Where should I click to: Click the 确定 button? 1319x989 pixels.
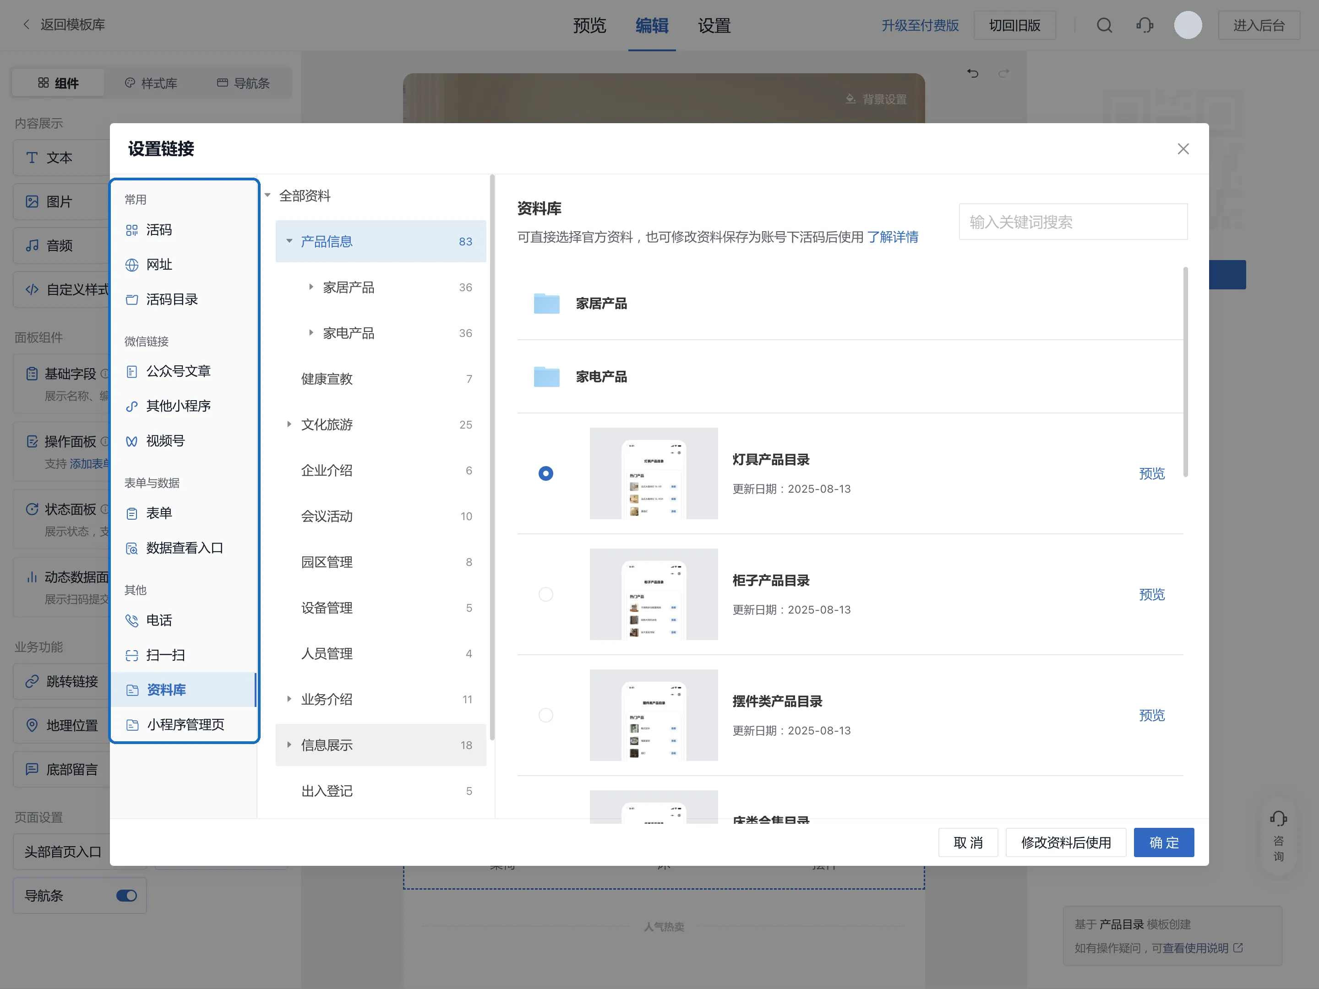click(1164, 842)
